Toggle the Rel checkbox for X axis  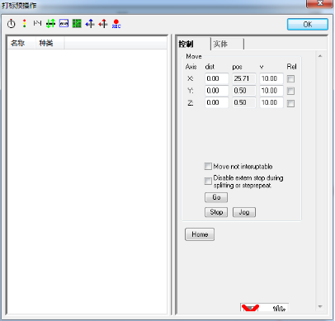(x=290, y=79)
